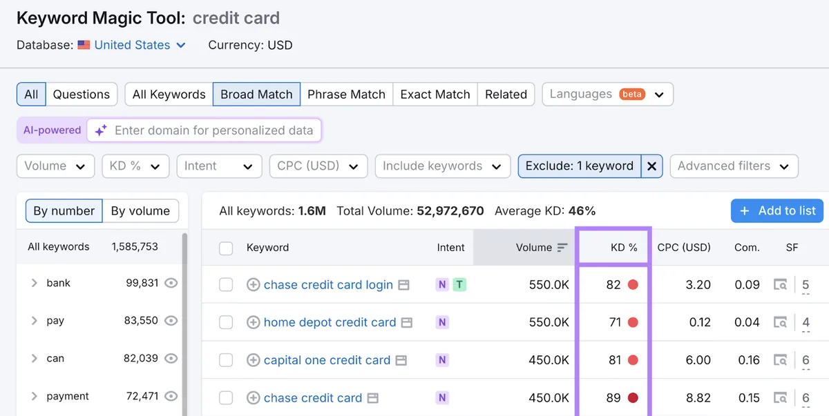This screenshot has height=416, width=829.
Task: Toggle eye icon for can group
Action: point(171,359)
